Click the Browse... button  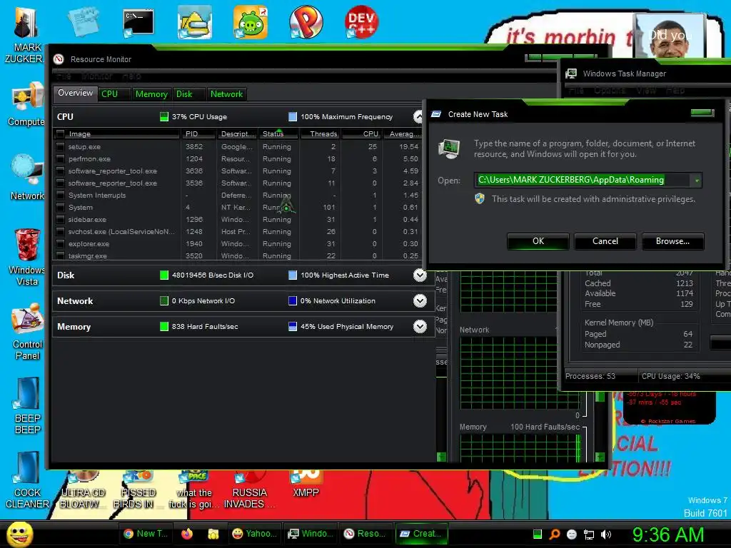[x=672, y=241]
